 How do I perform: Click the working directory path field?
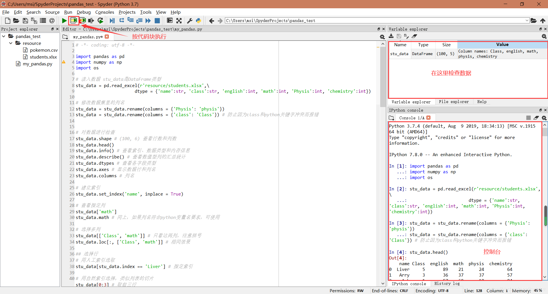(375, 21)
